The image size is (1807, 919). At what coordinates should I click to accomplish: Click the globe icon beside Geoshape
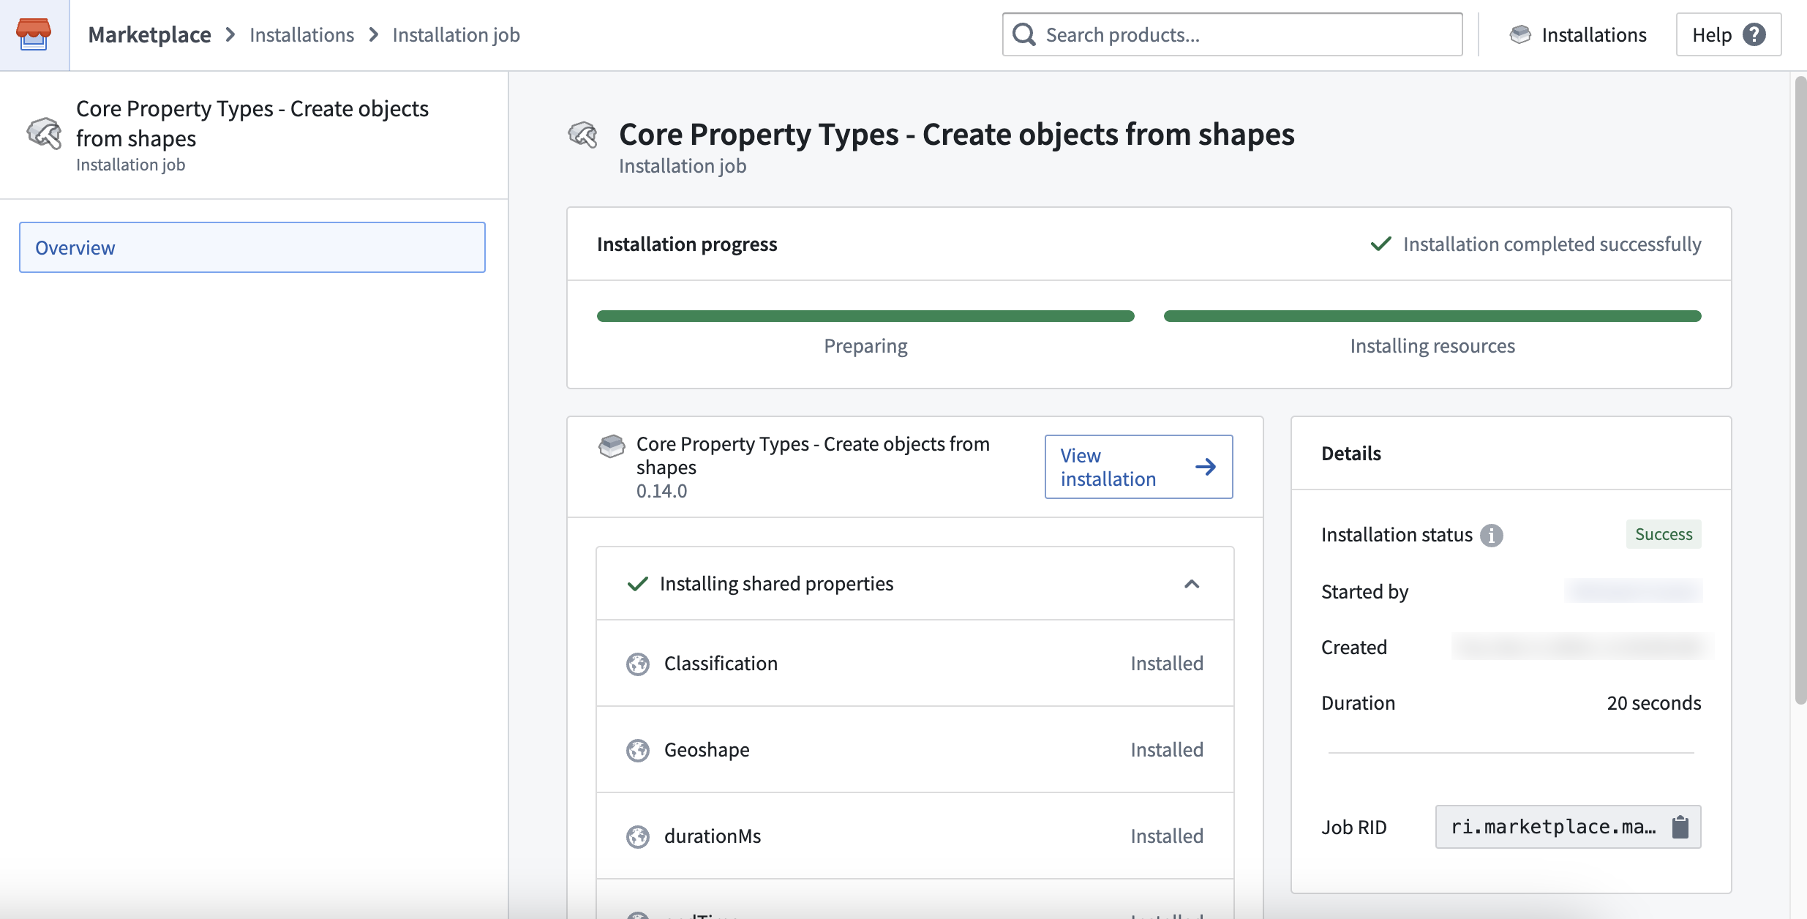[x=638, y=750]
